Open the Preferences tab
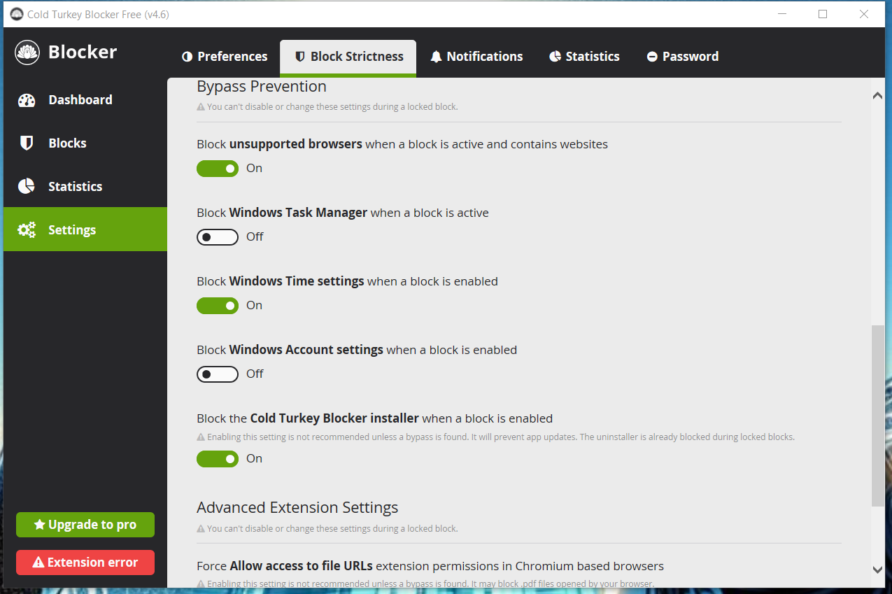Screen dimensions: 892x594 [225, 57]
